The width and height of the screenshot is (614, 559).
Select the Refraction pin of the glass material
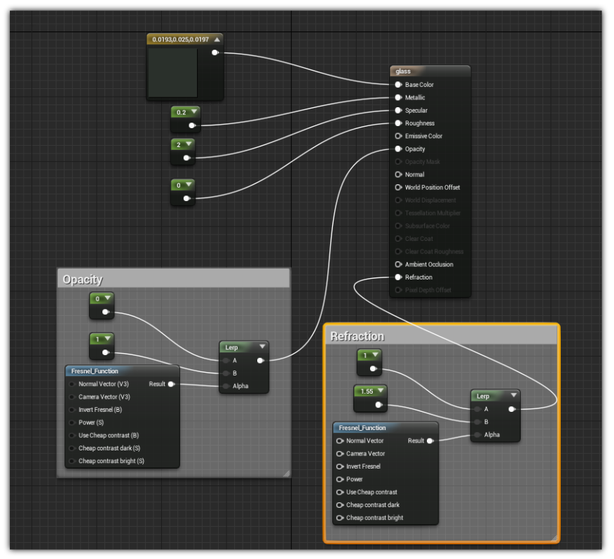pos(397,277)
